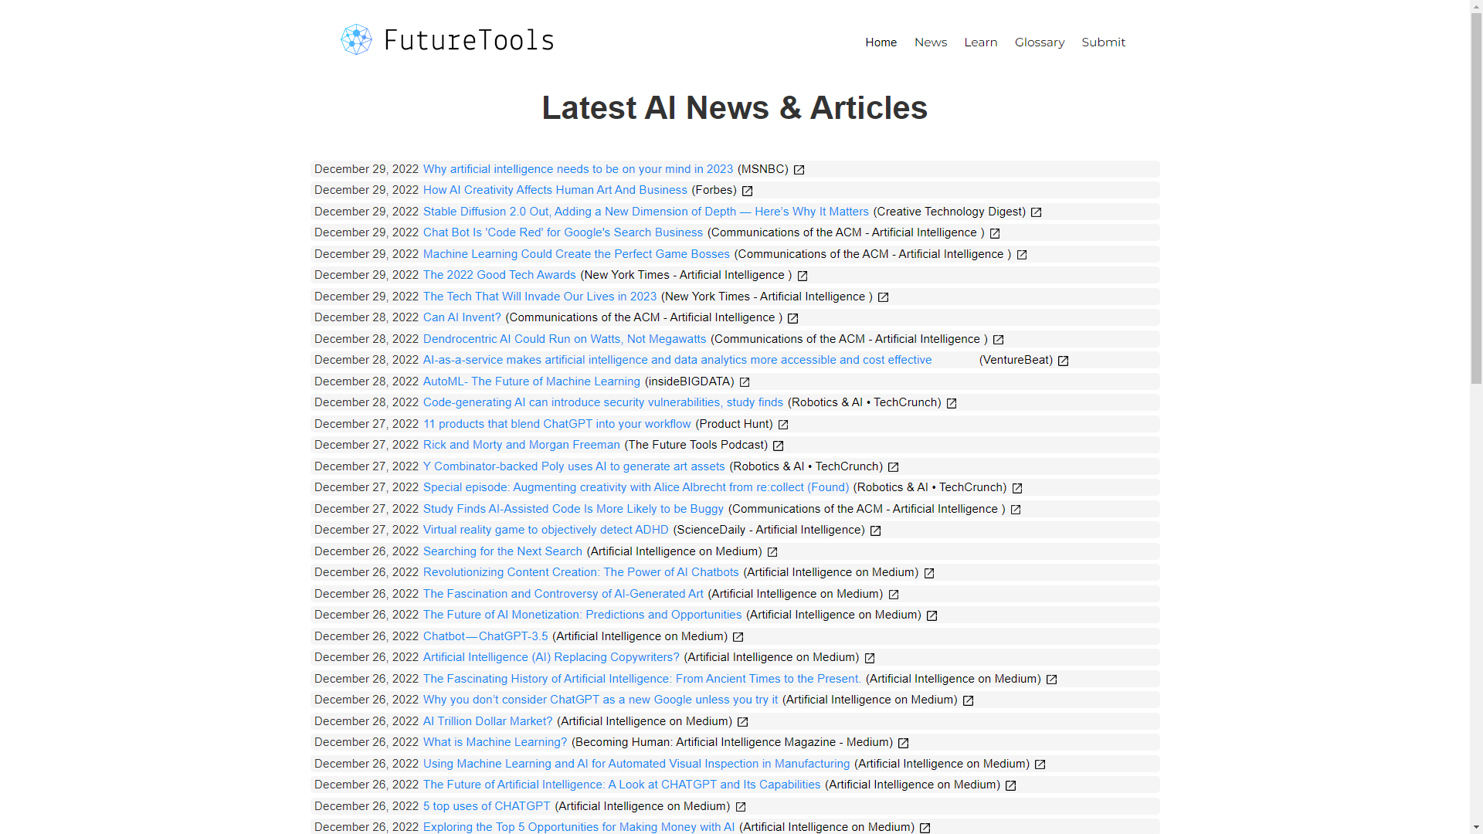Screen dimensions: 1483x834
Task: Click external link icon beside Product Hunt
Action: coord(784,425)
